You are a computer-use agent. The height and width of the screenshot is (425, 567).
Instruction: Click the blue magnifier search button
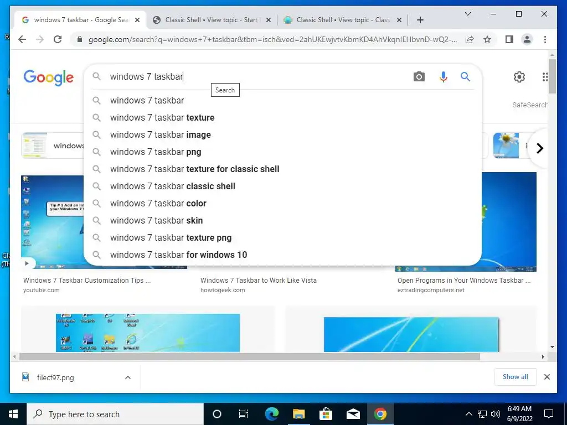tap(465, 76)
